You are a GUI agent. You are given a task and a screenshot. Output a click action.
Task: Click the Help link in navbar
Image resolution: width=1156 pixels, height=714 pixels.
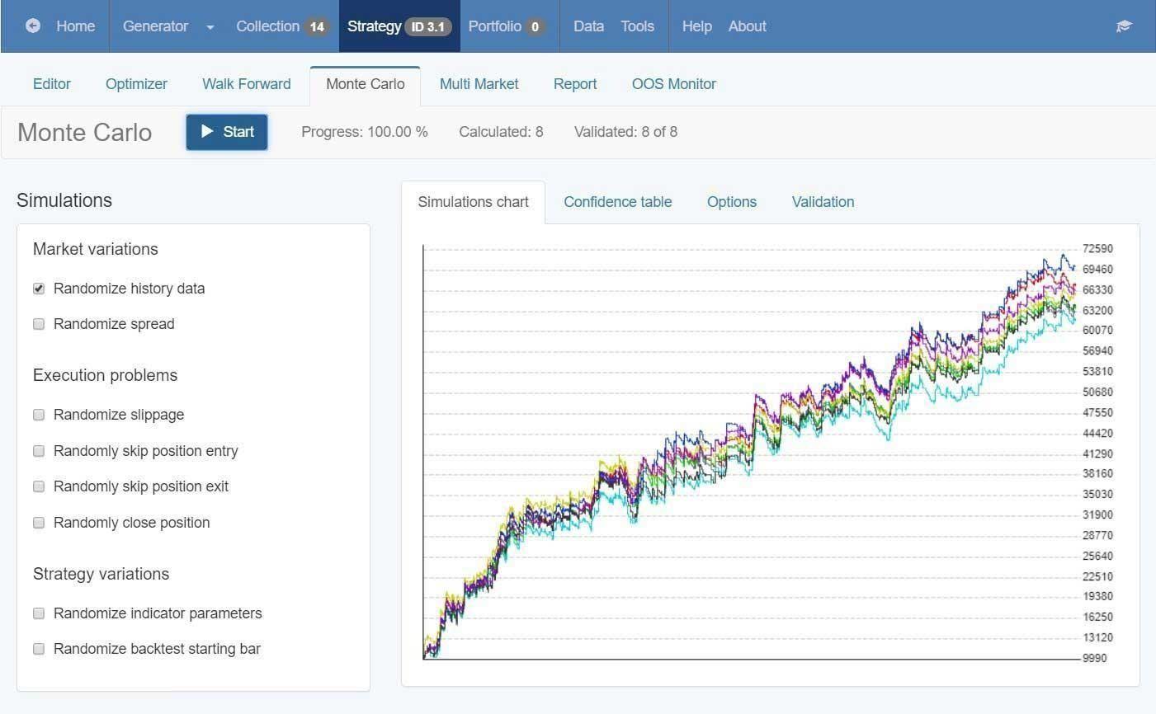coord(696,26)
